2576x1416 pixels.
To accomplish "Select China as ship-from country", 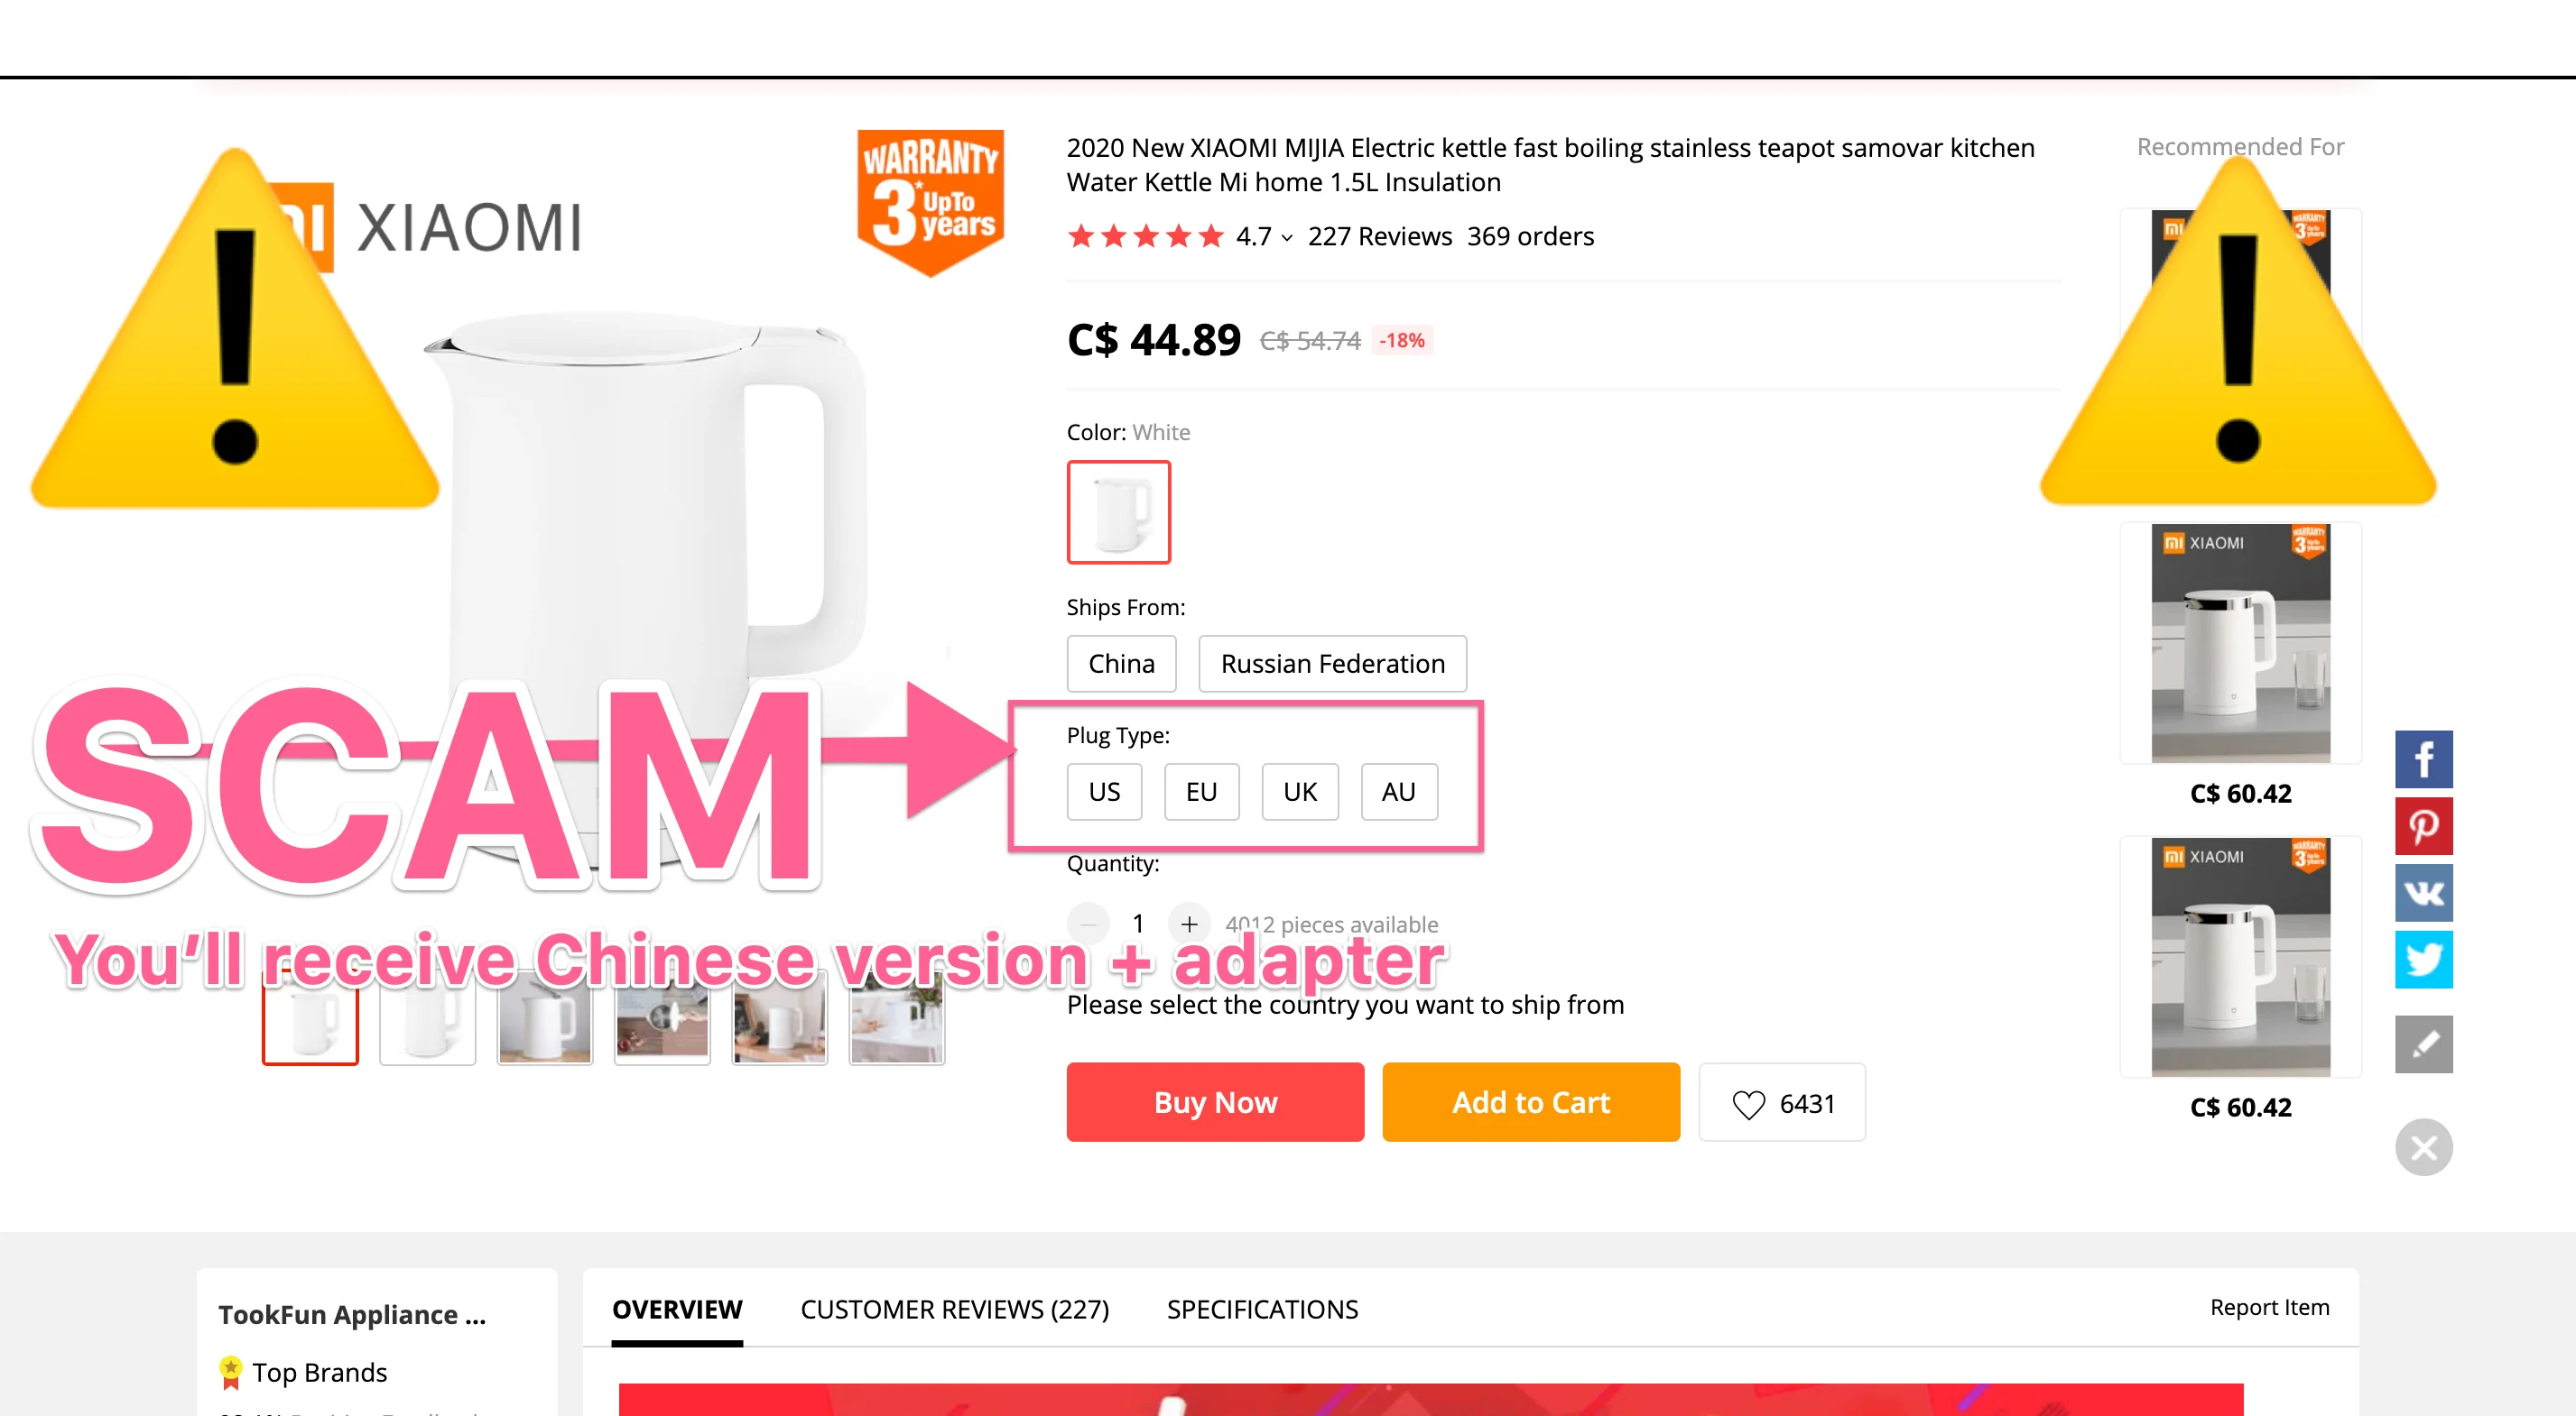I will pyautogui.click(x=1121, y=664).
